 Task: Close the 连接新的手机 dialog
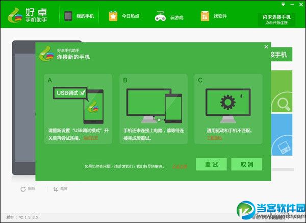[x=266, y=46]
